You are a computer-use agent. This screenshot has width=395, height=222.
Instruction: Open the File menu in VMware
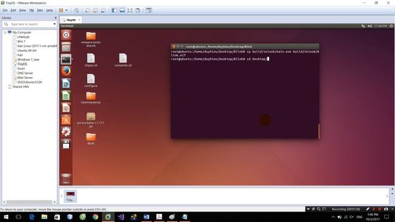click(5, 10)
